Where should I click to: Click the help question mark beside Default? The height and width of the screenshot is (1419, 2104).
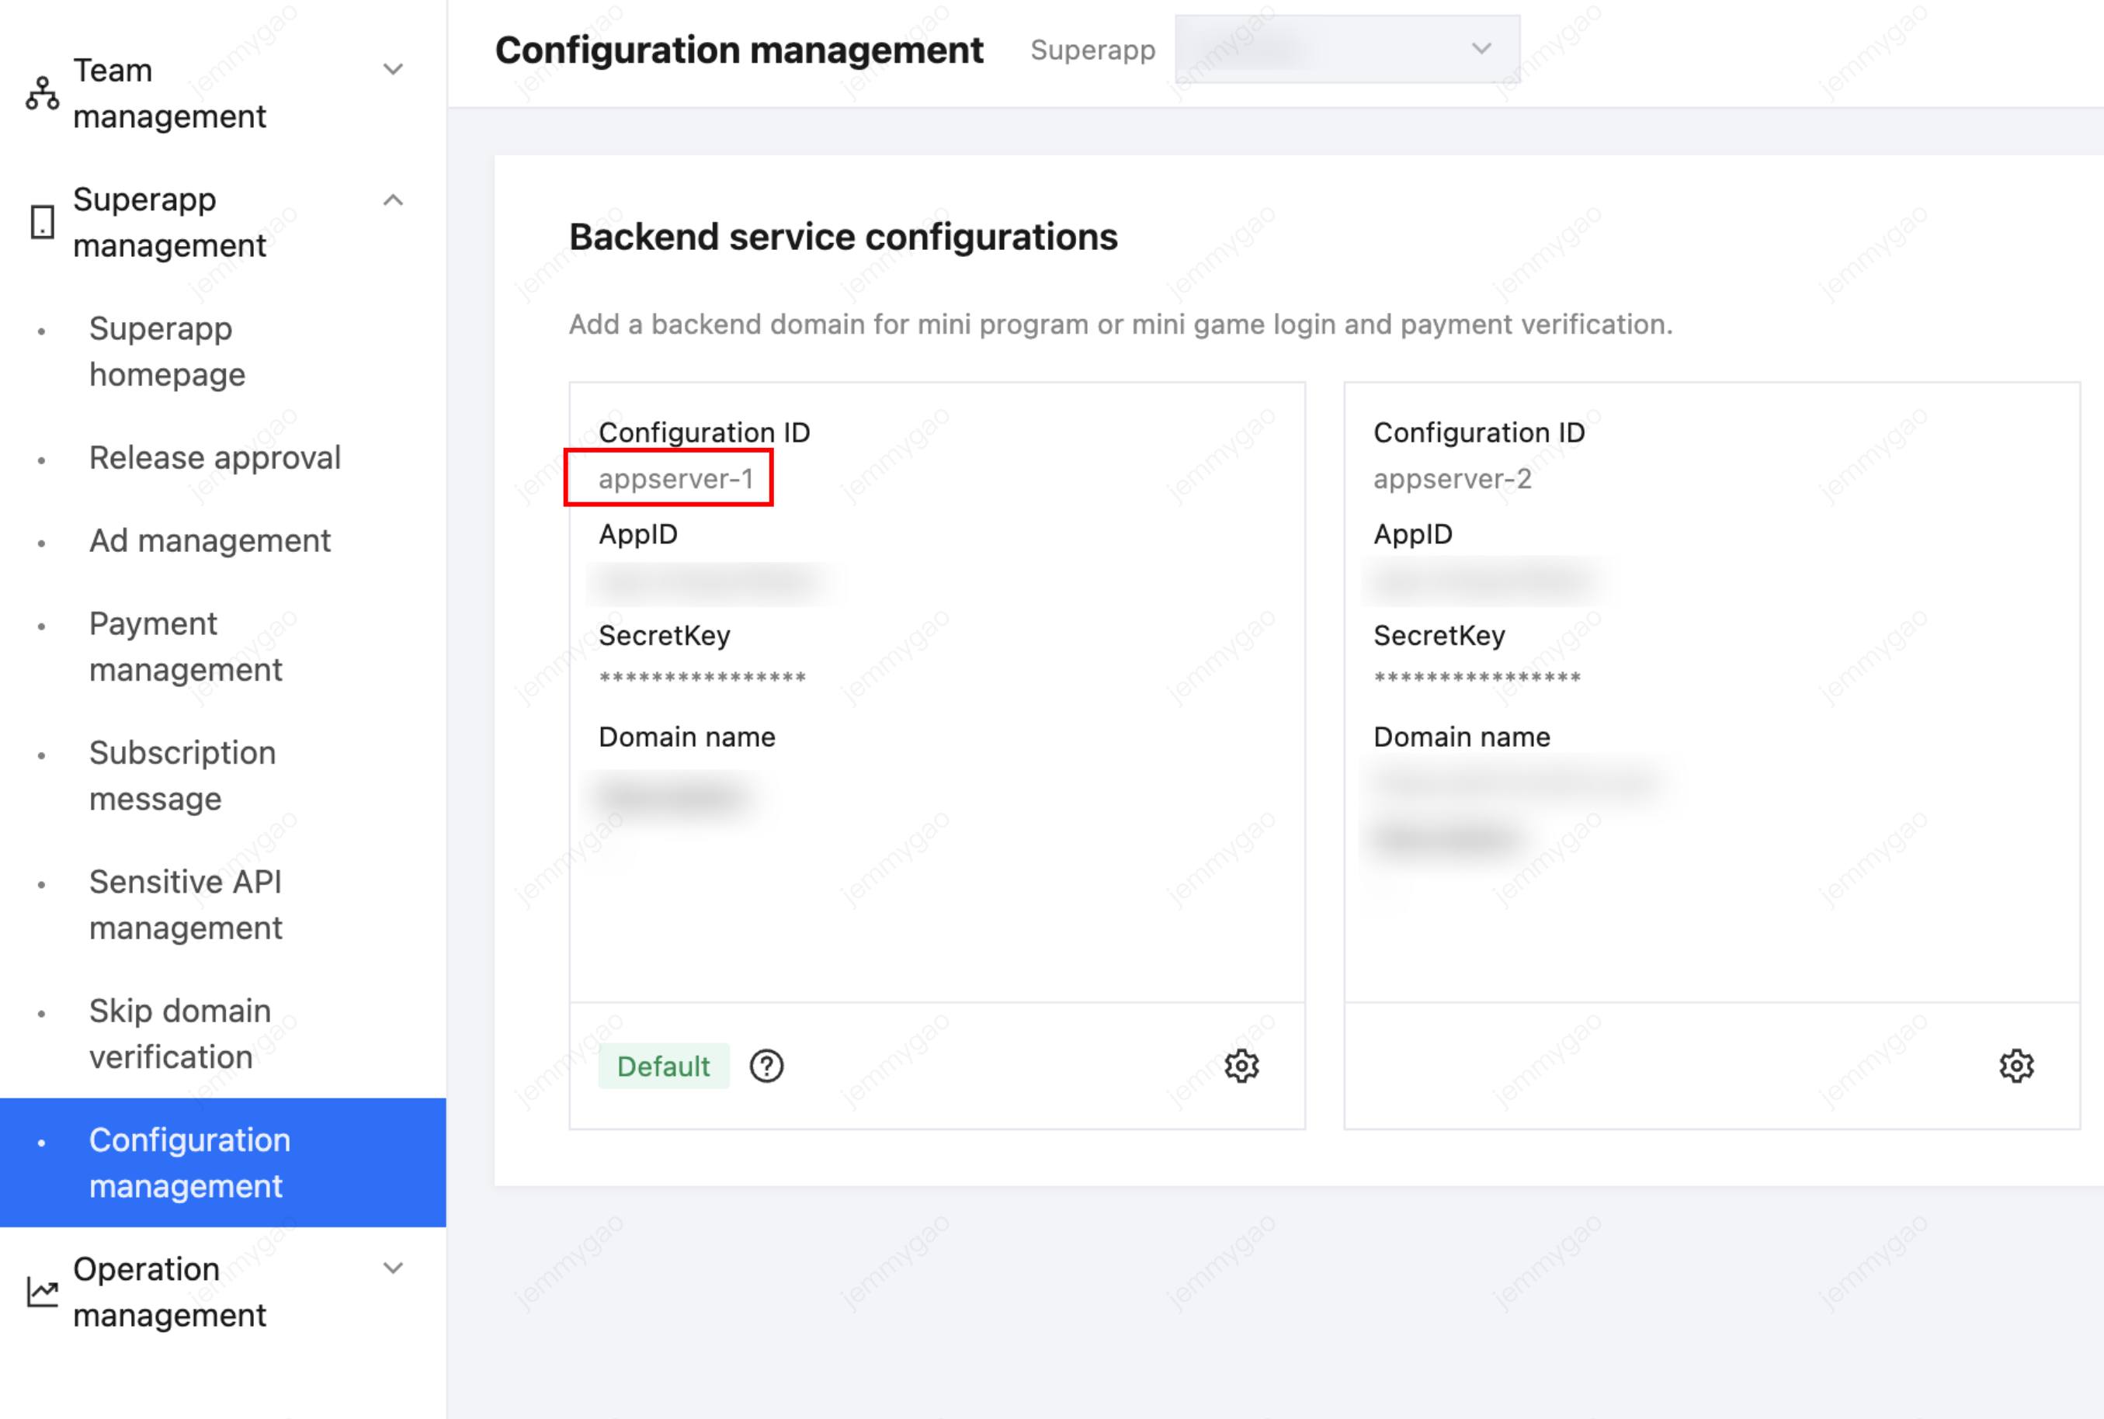point(766,1066)
